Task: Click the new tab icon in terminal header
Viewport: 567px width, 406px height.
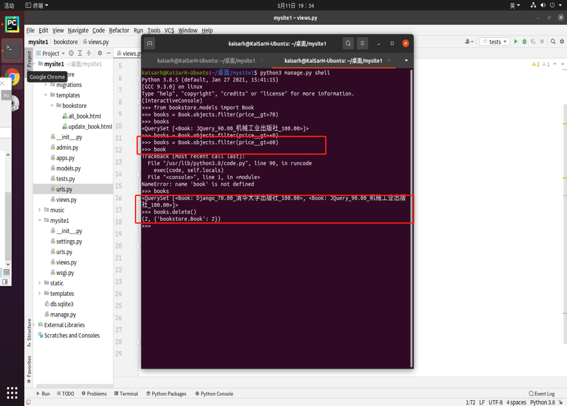Action: pyautogui.click(x=149, y=43)
